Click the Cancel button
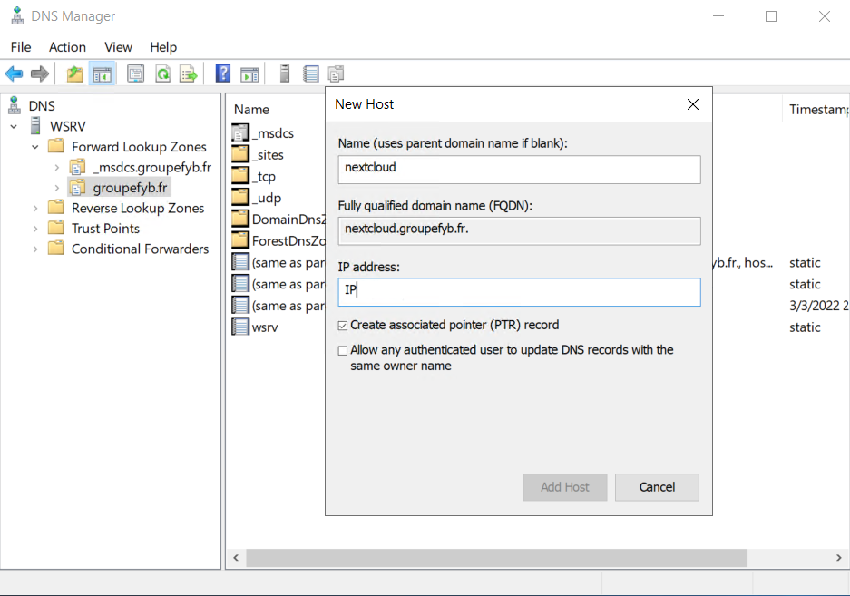This screenshot has height=596, width=850. pyautogui.click(x=657, y=487)
